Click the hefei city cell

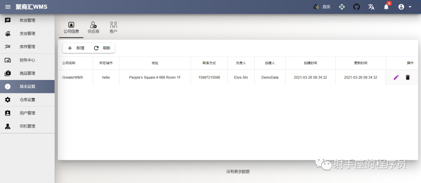coord(106,77)
